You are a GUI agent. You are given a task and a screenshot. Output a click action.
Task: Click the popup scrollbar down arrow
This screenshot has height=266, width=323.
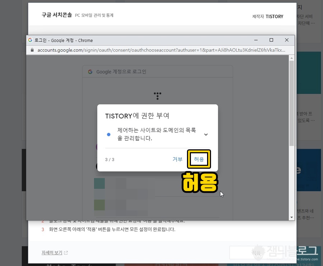[291, 217]
